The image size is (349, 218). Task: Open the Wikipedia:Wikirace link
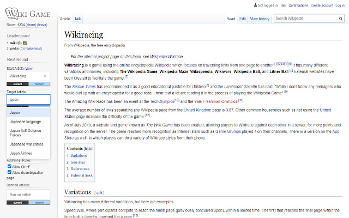click(x=166, y=57)
